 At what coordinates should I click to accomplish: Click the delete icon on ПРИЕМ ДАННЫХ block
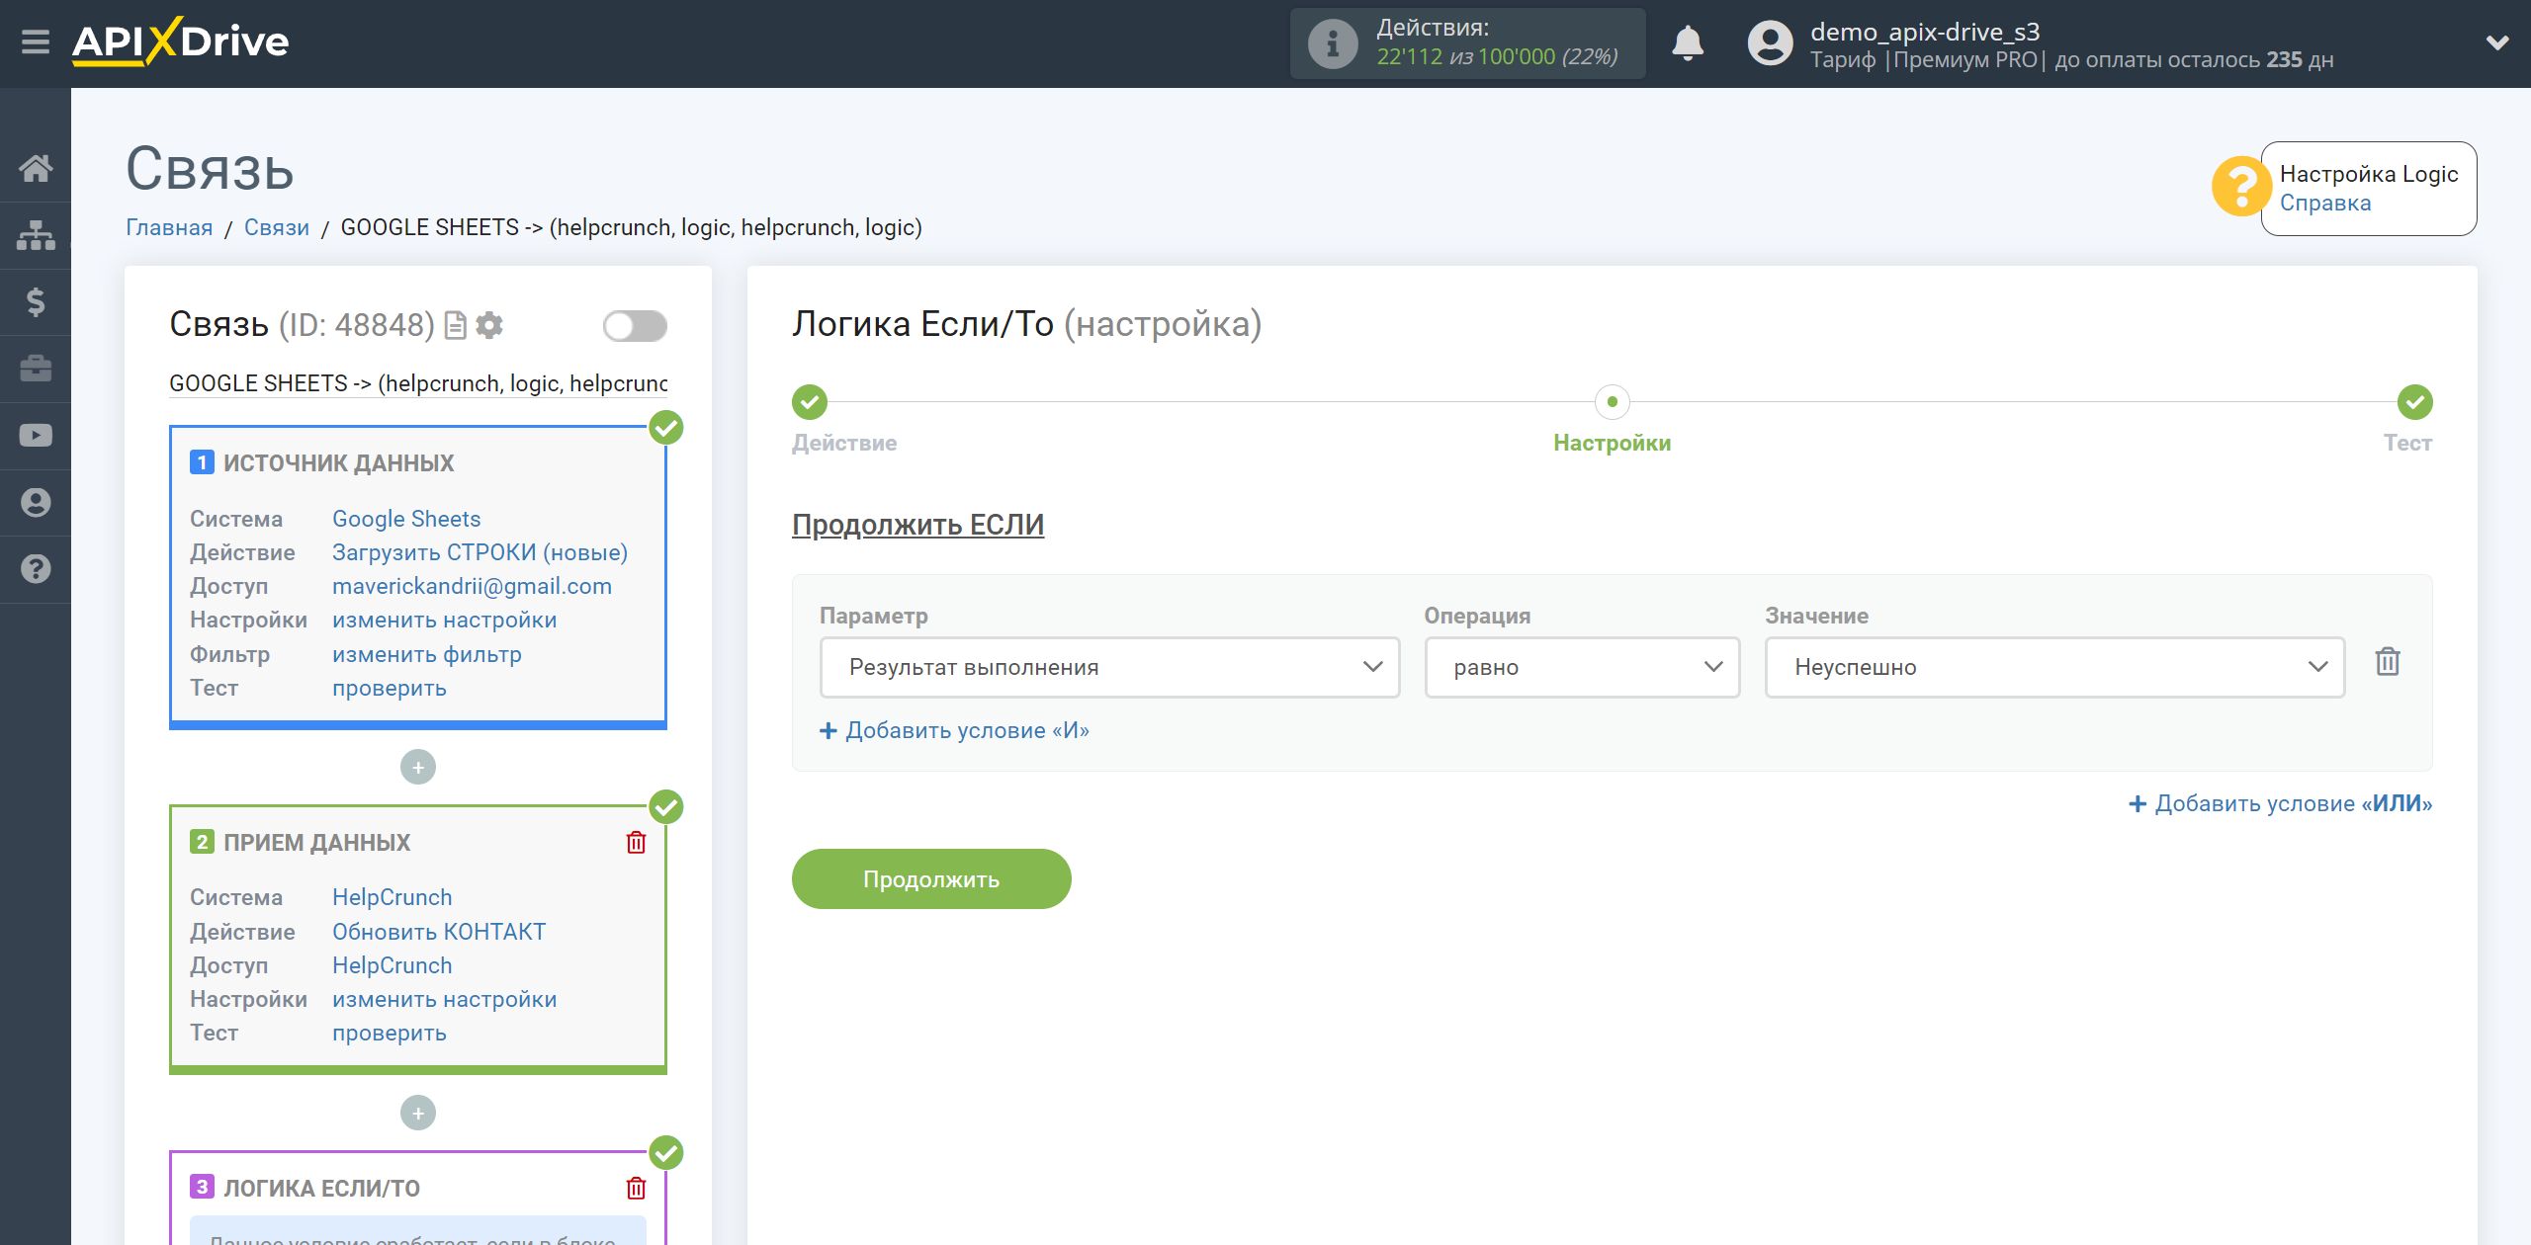point(638,840)
